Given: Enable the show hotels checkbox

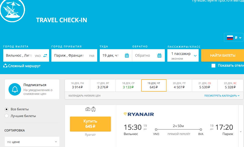Looking at the screenshot, I should pyautogui.click(x=213, y=66).
